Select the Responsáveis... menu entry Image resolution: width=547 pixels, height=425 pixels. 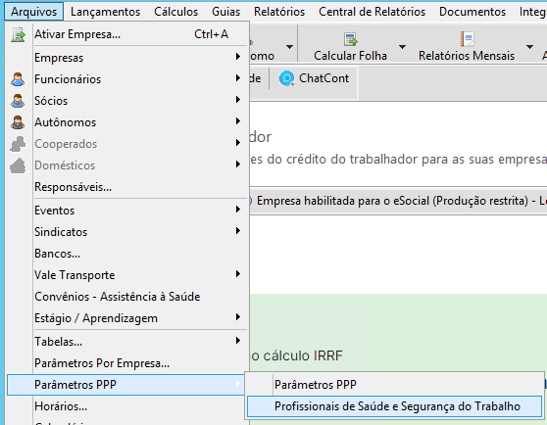(x=127, y=187)
